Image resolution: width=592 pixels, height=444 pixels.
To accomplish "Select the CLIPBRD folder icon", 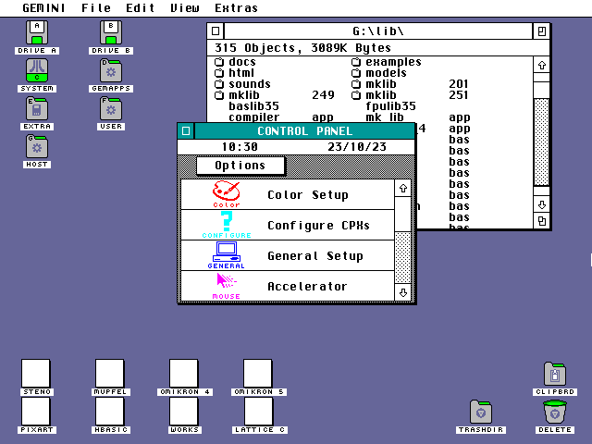I will click(x=555, y=374).
